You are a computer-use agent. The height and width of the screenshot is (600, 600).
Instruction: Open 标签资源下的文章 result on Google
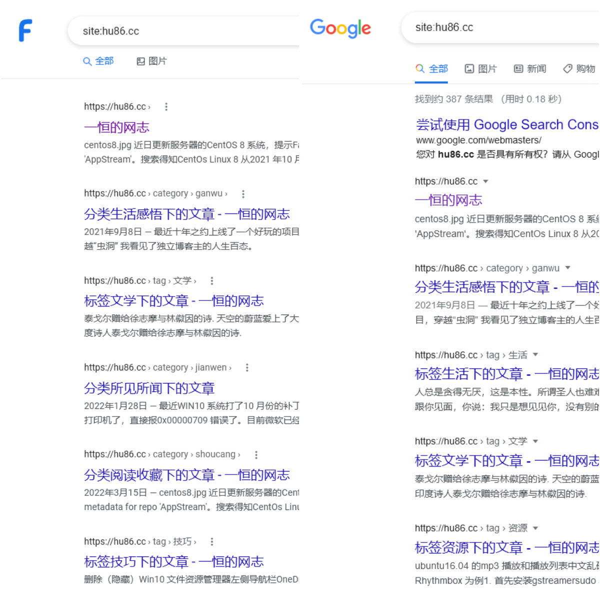506,547
